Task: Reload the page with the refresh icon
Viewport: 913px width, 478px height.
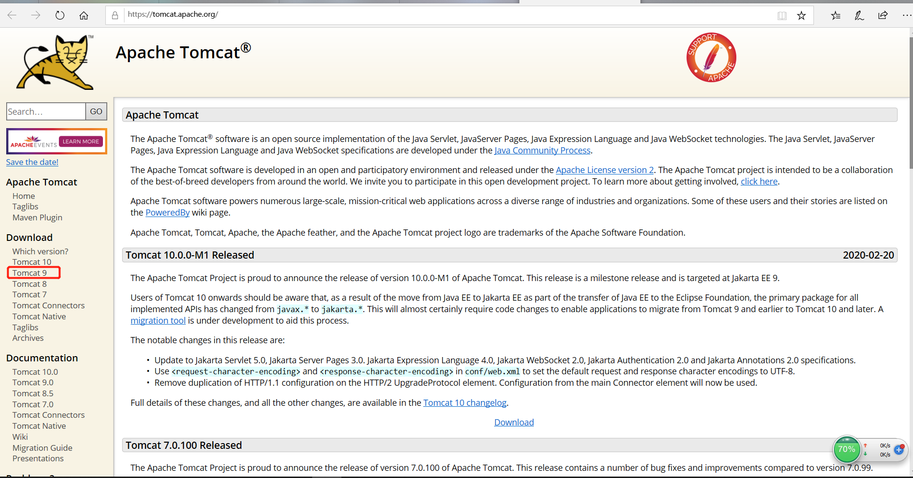Action: click(x=60, y=15)
